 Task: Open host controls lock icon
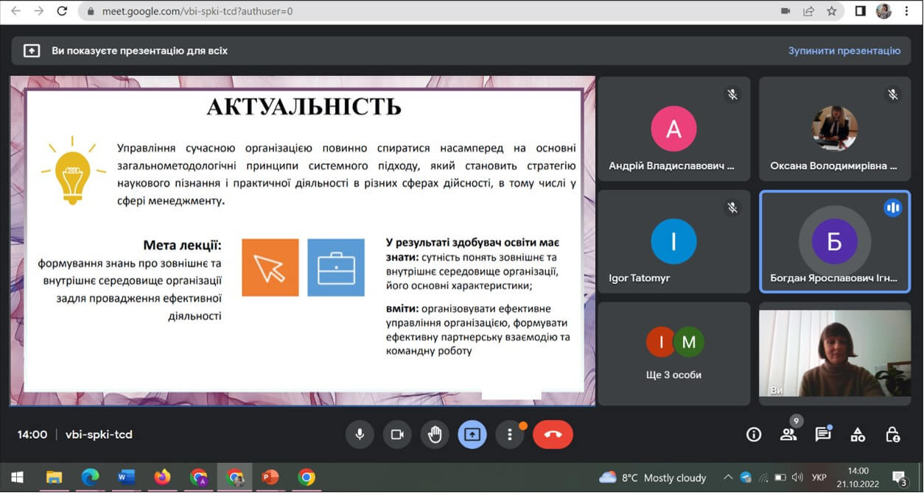click(x=892, y=434)
